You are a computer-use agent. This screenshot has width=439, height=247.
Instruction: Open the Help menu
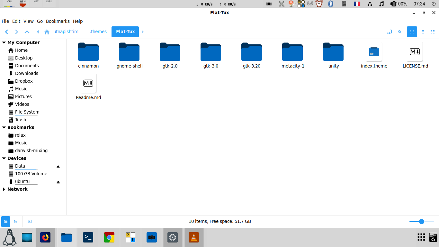pos(78,21)
